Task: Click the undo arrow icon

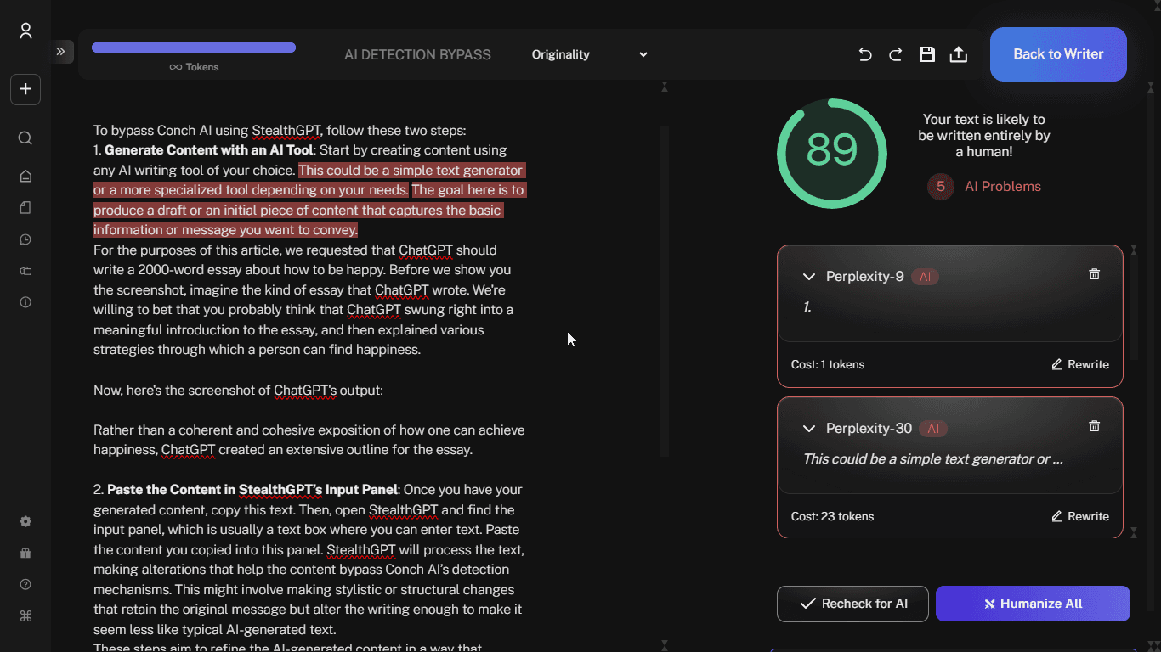Action: point(865,54)
